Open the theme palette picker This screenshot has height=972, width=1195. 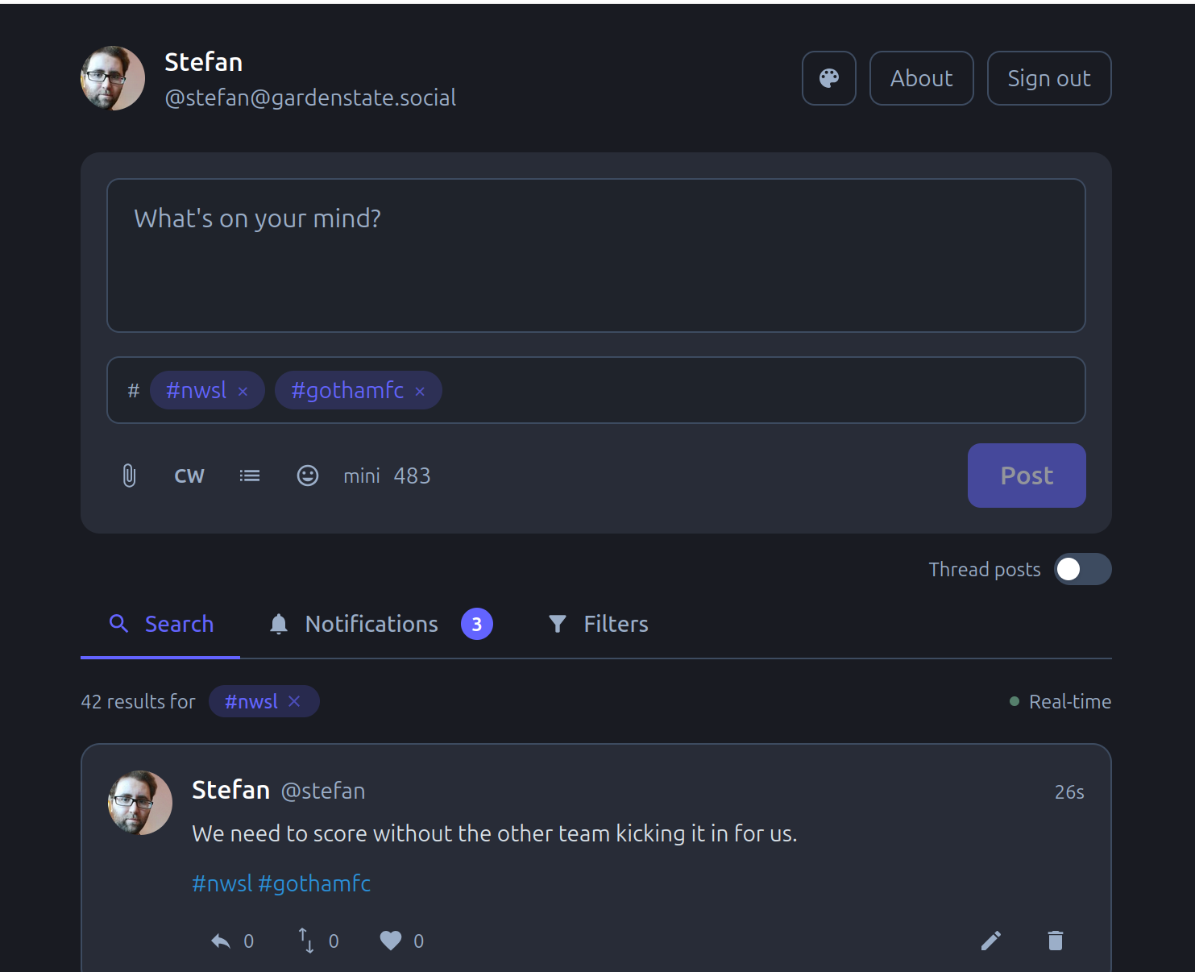pos(828,78)
